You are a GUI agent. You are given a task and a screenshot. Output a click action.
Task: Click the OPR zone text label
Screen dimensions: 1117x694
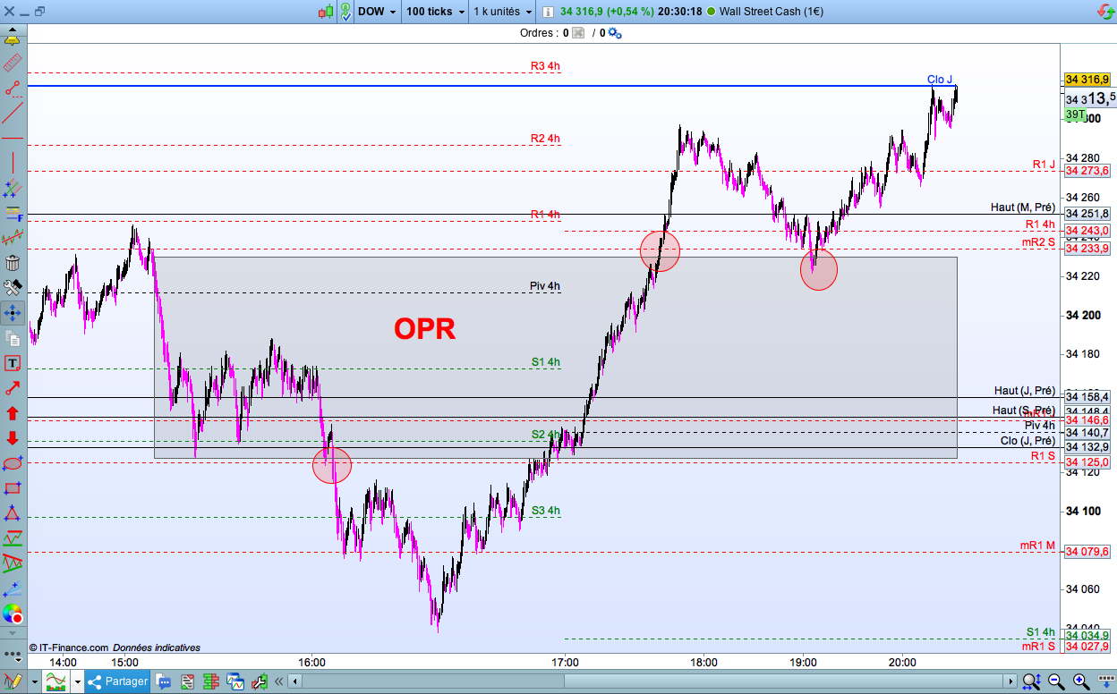pyautogui.click(x=425, y=328)
